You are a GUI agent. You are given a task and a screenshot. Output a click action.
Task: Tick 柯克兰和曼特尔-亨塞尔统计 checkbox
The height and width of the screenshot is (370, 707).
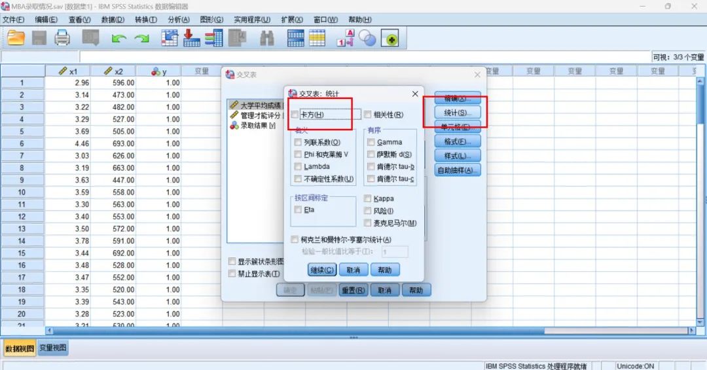click(x=295, y=240)
